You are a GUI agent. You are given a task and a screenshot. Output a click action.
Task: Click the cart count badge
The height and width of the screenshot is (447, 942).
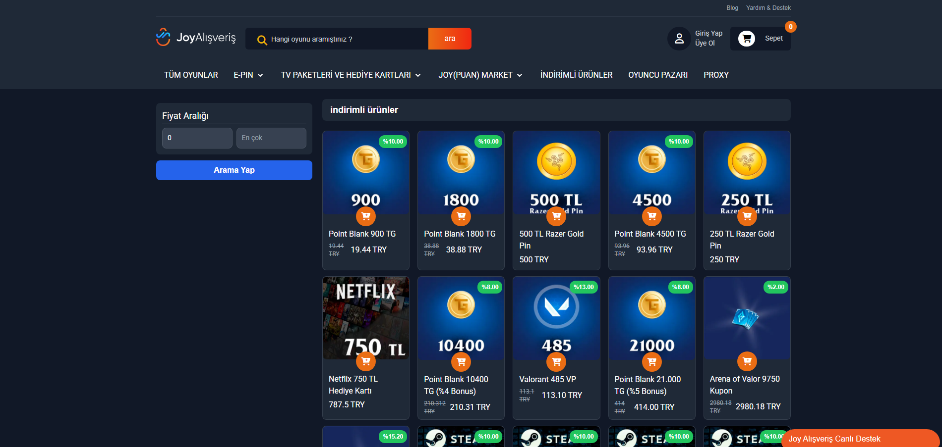click(791, 27)
